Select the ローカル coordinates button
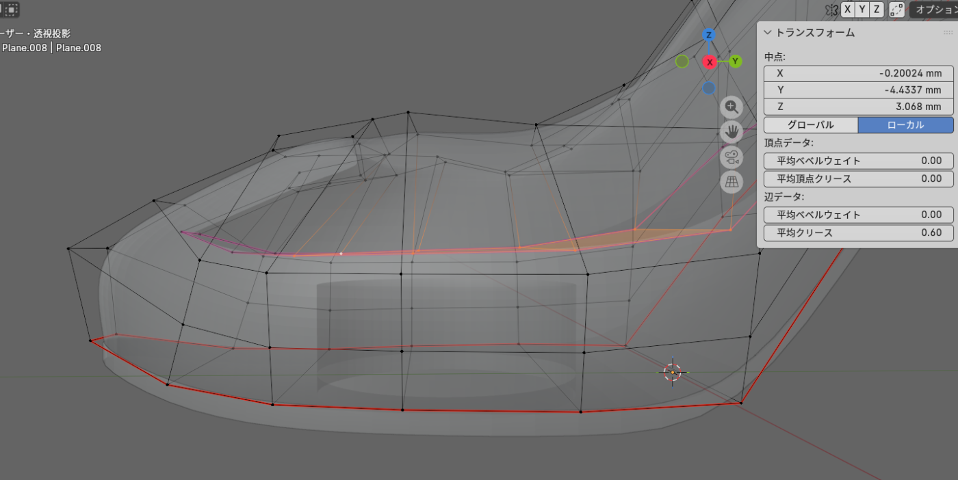The image size is (958, 480). coord(905,125)
